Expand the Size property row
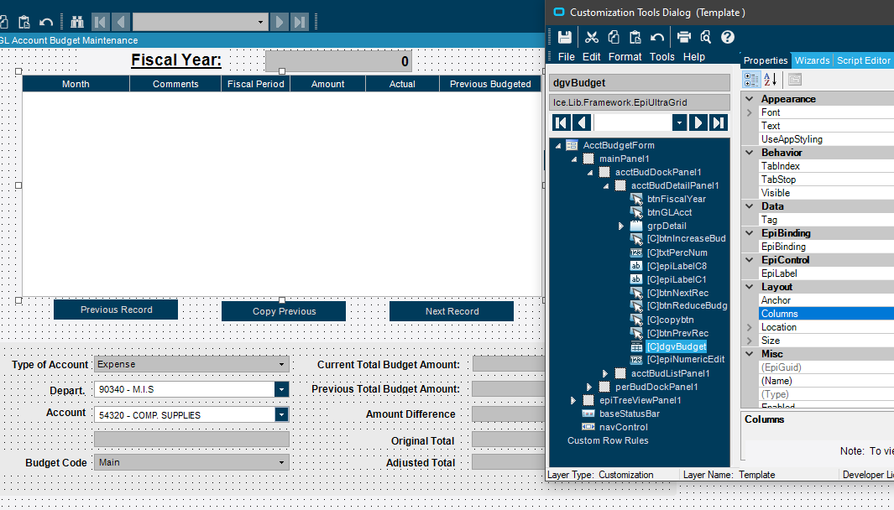 click(x=750, y=341)
